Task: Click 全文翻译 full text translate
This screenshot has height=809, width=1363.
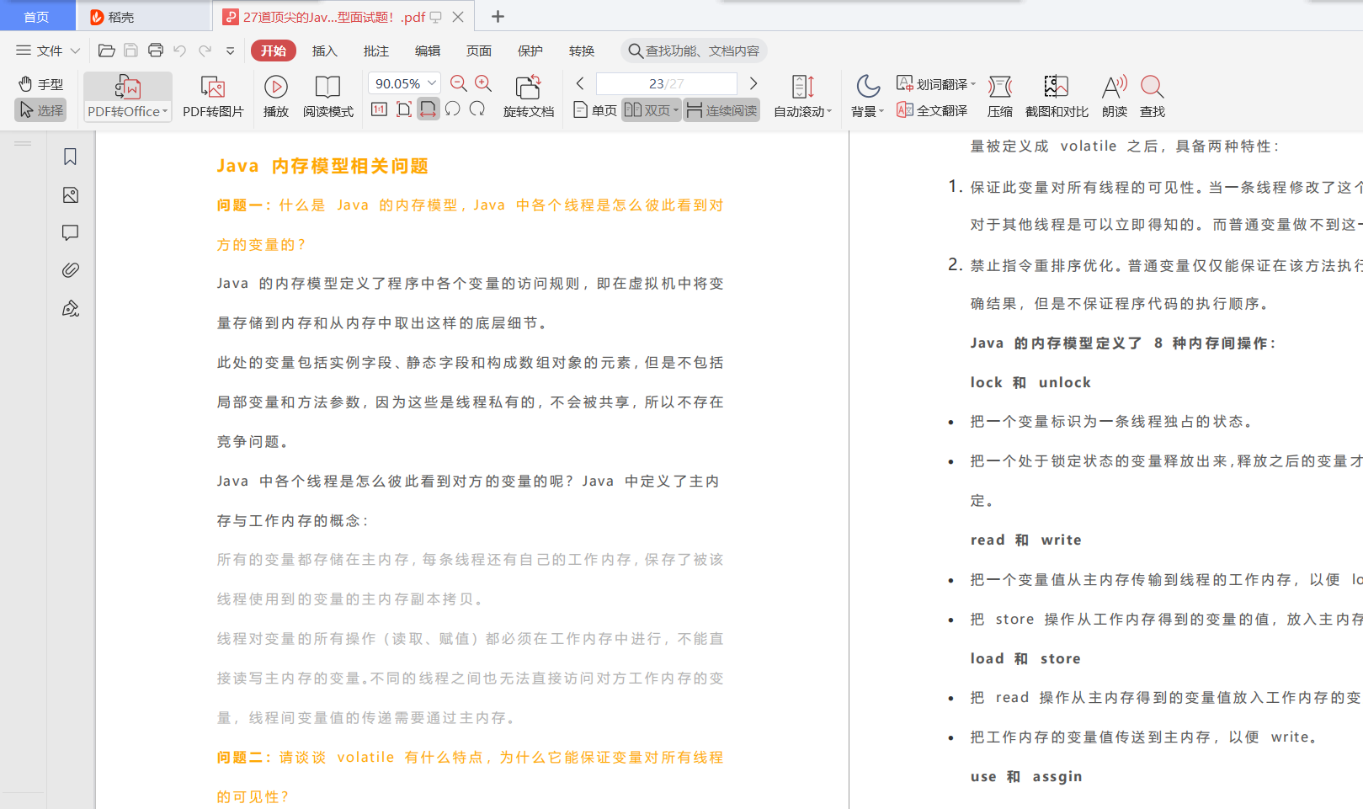Action: click(932, 110)
